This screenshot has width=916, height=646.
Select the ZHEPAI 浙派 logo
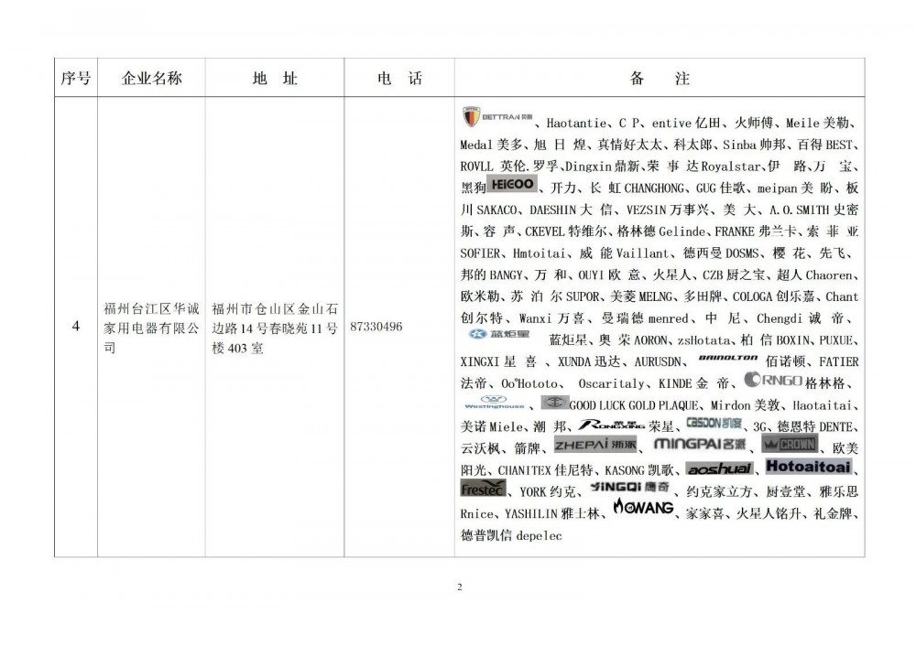click(x=594, y=445)
